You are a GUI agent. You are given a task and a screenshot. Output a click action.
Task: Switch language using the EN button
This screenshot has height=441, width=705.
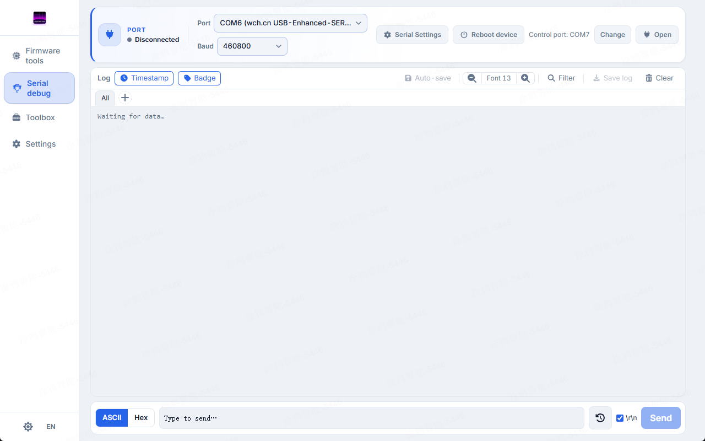click(x=51, y=427)
